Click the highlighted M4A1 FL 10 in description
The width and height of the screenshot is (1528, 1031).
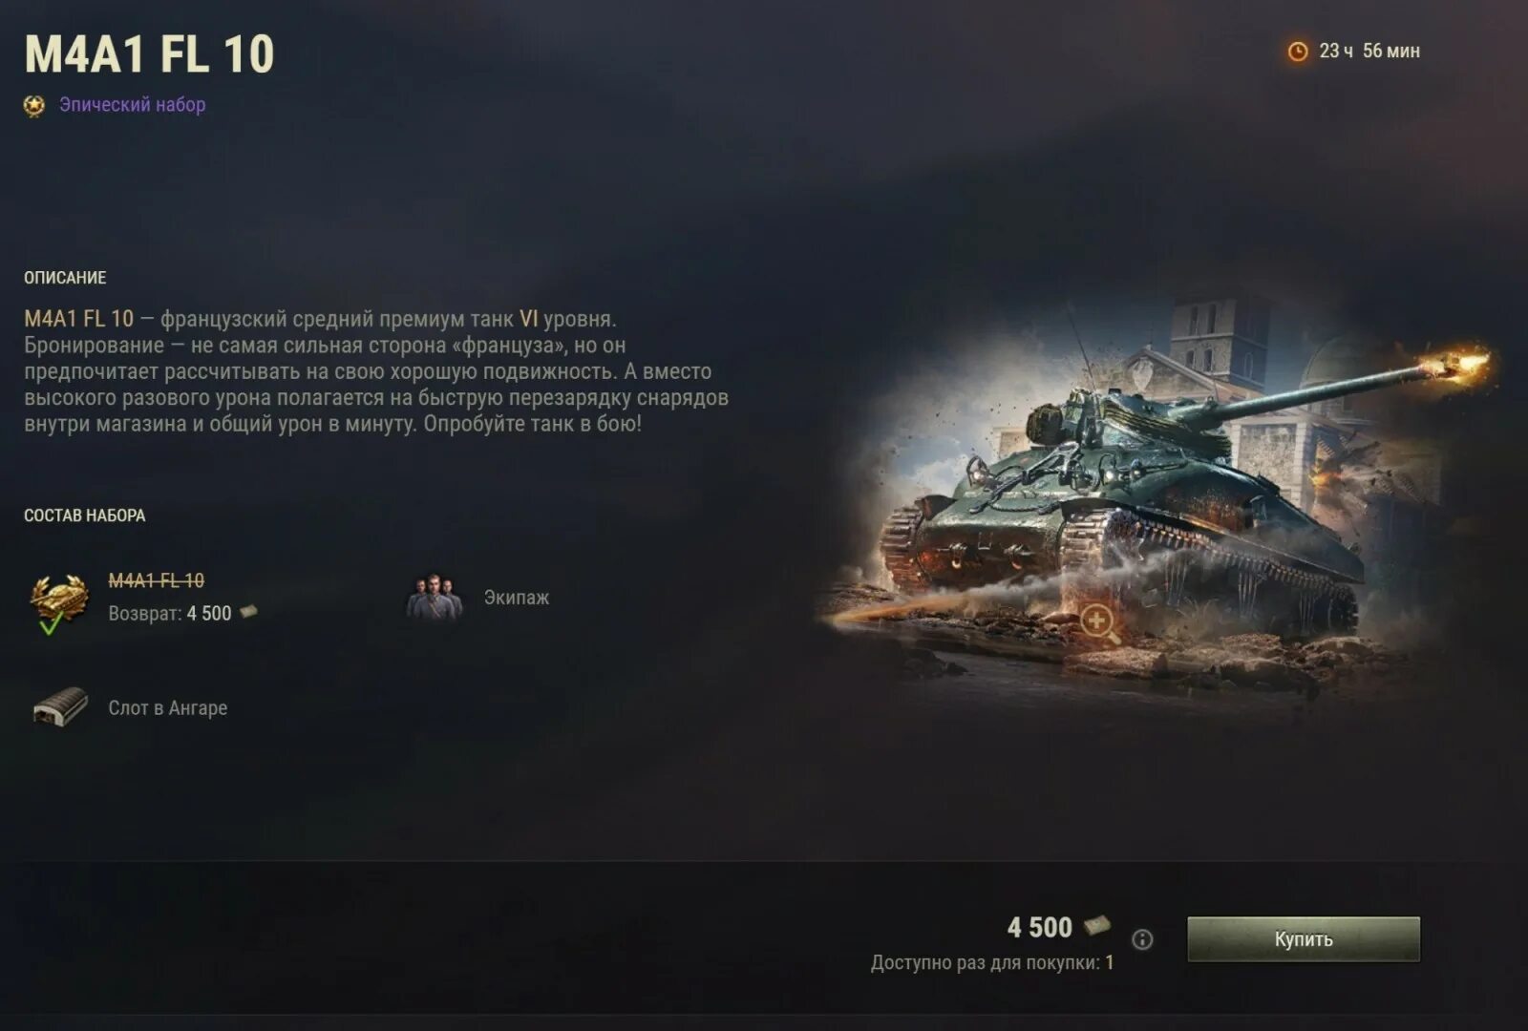point(79,319)
